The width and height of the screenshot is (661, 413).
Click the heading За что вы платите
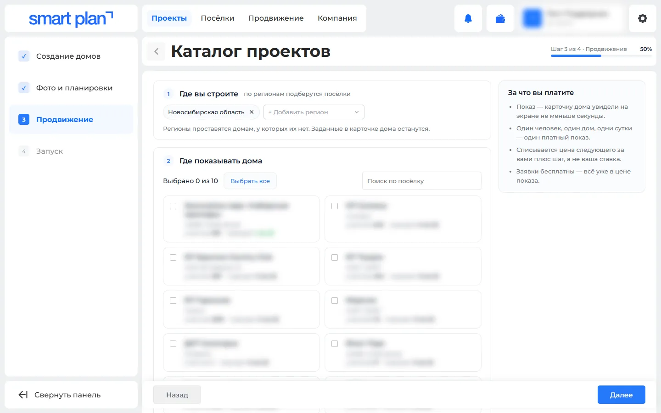point(541,93)
